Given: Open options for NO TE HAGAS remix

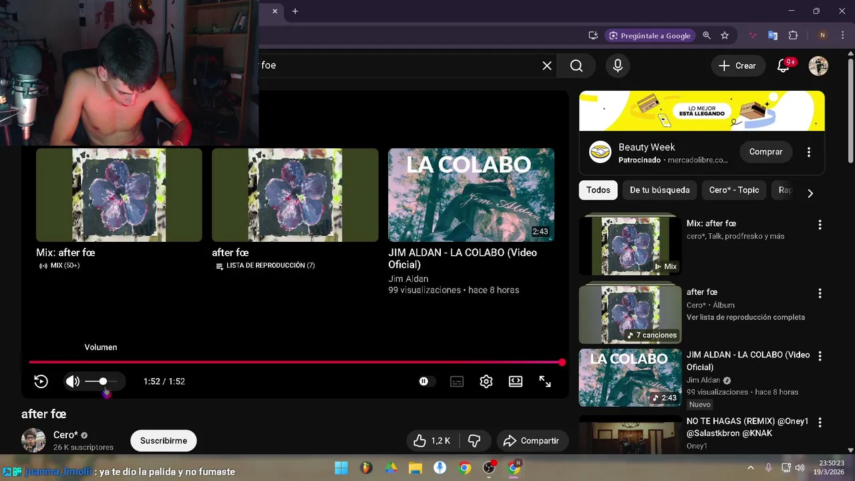Looking at the screenshot, I should [x=820, y=422].
